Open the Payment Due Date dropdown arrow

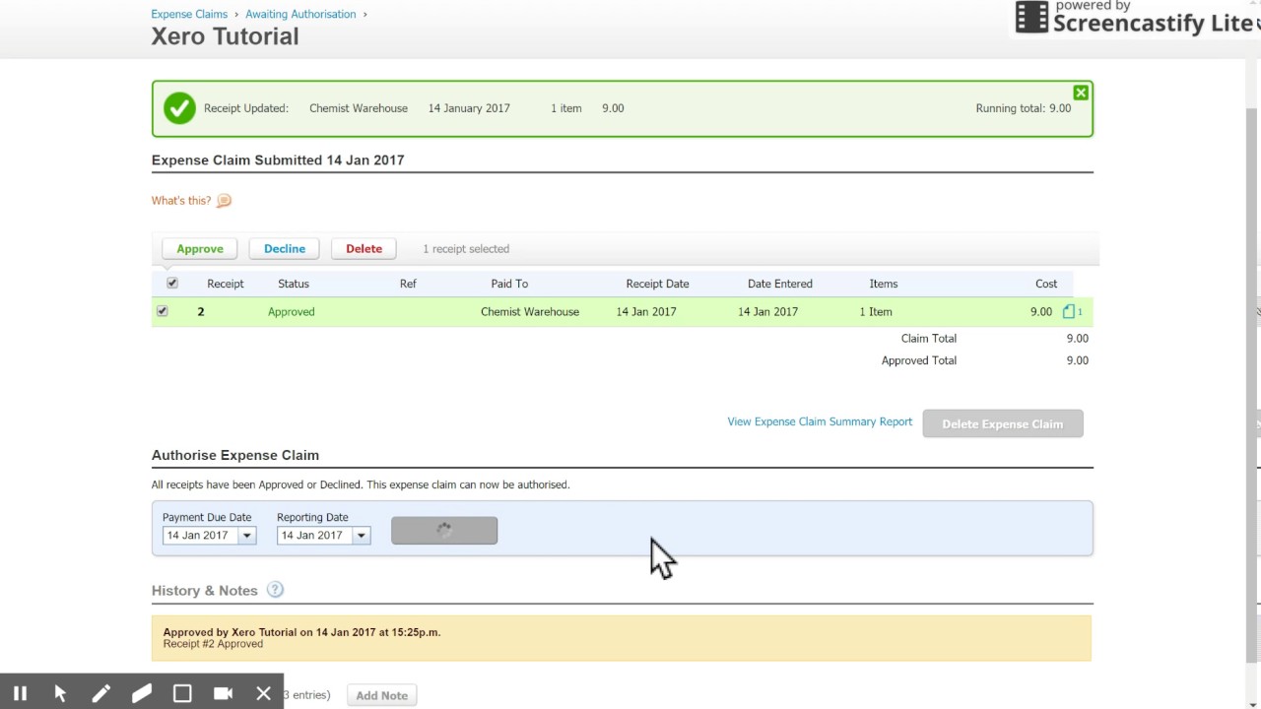(246, 536)
